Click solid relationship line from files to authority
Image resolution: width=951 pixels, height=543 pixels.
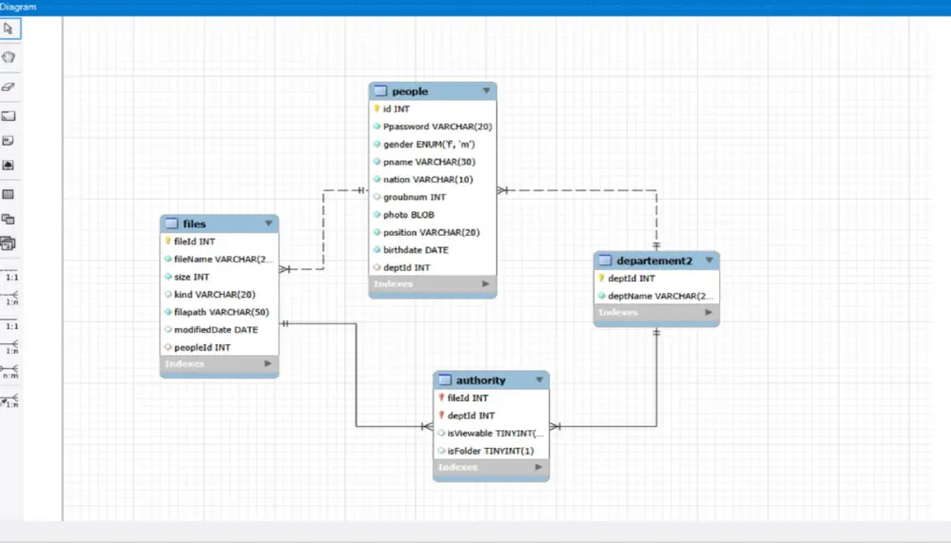coord(356,377)
